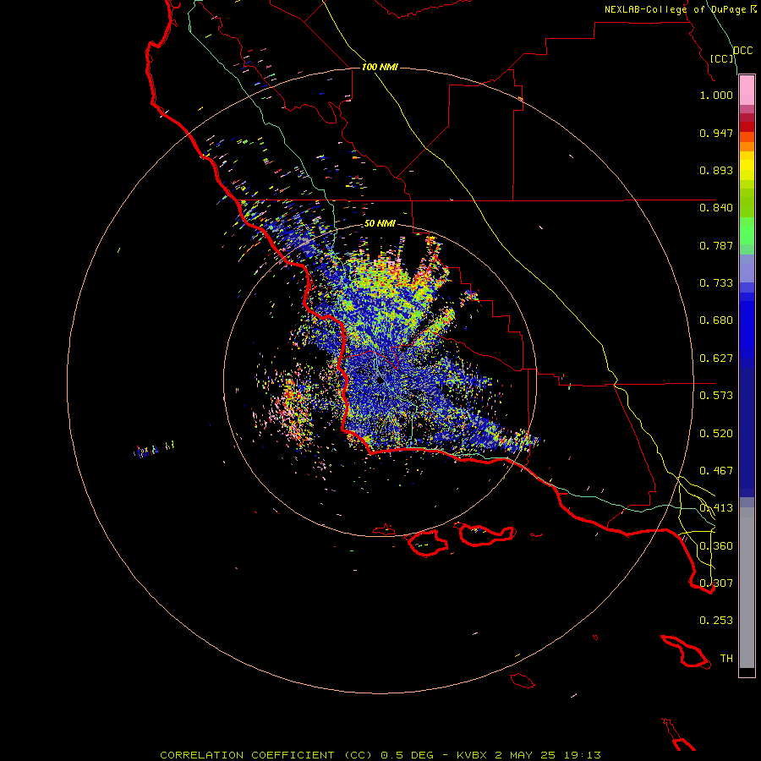Click the 100 NMI range ring label

(380, 67)
